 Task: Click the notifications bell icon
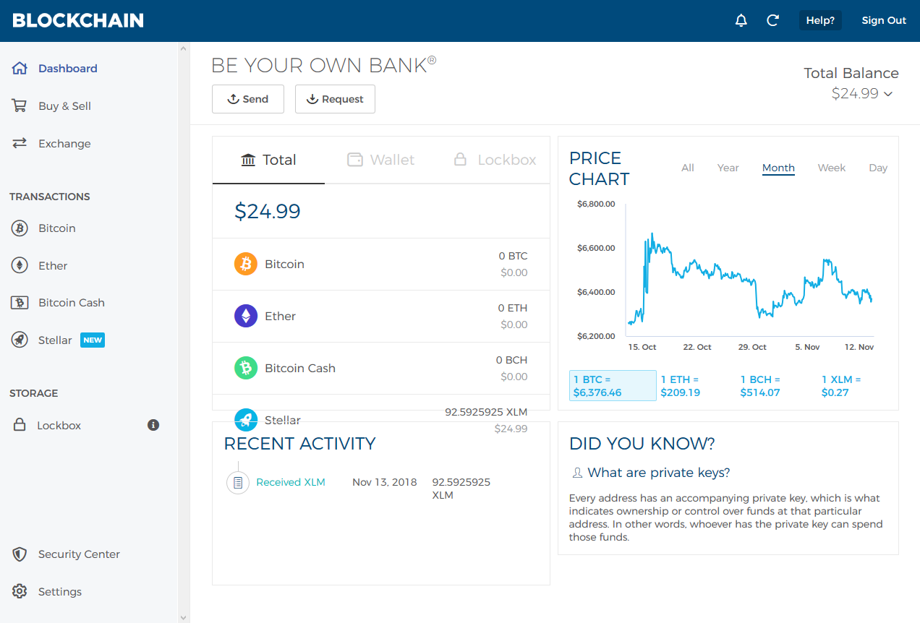[741, 20]
